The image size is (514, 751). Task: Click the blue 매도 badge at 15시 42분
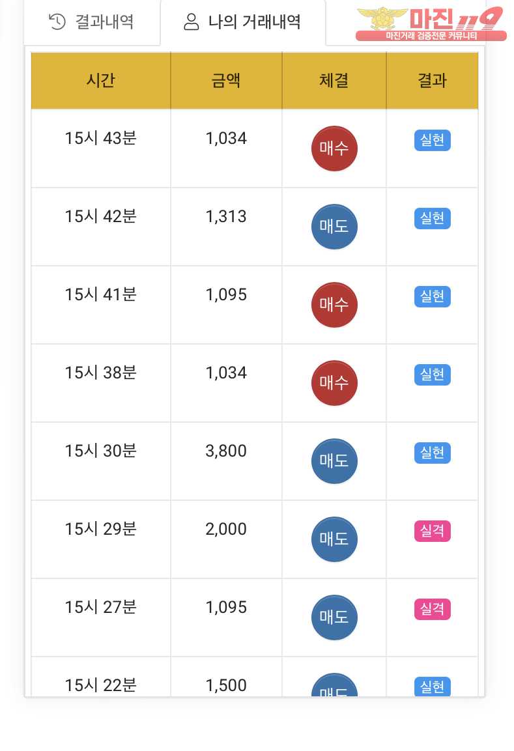click(x=334, y=227)
